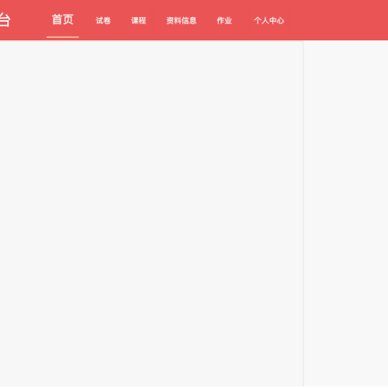Screen dimensions: 388x388
Task: Switch to the 作业 section
Action: 224,20
